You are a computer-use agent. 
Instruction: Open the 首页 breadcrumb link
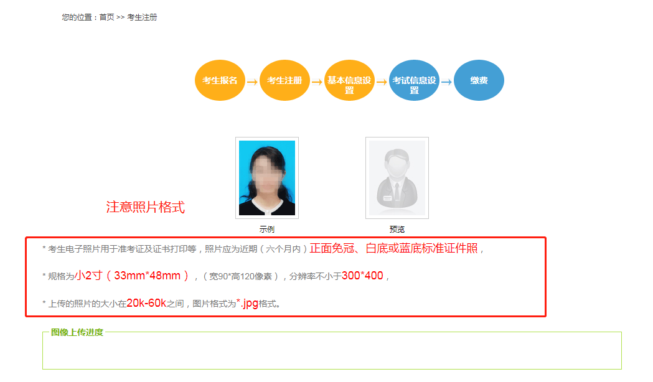pyautogui.click(x=106, y=17)
